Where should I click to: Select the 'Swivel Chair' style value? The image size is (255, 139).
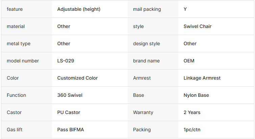[198, 26]
